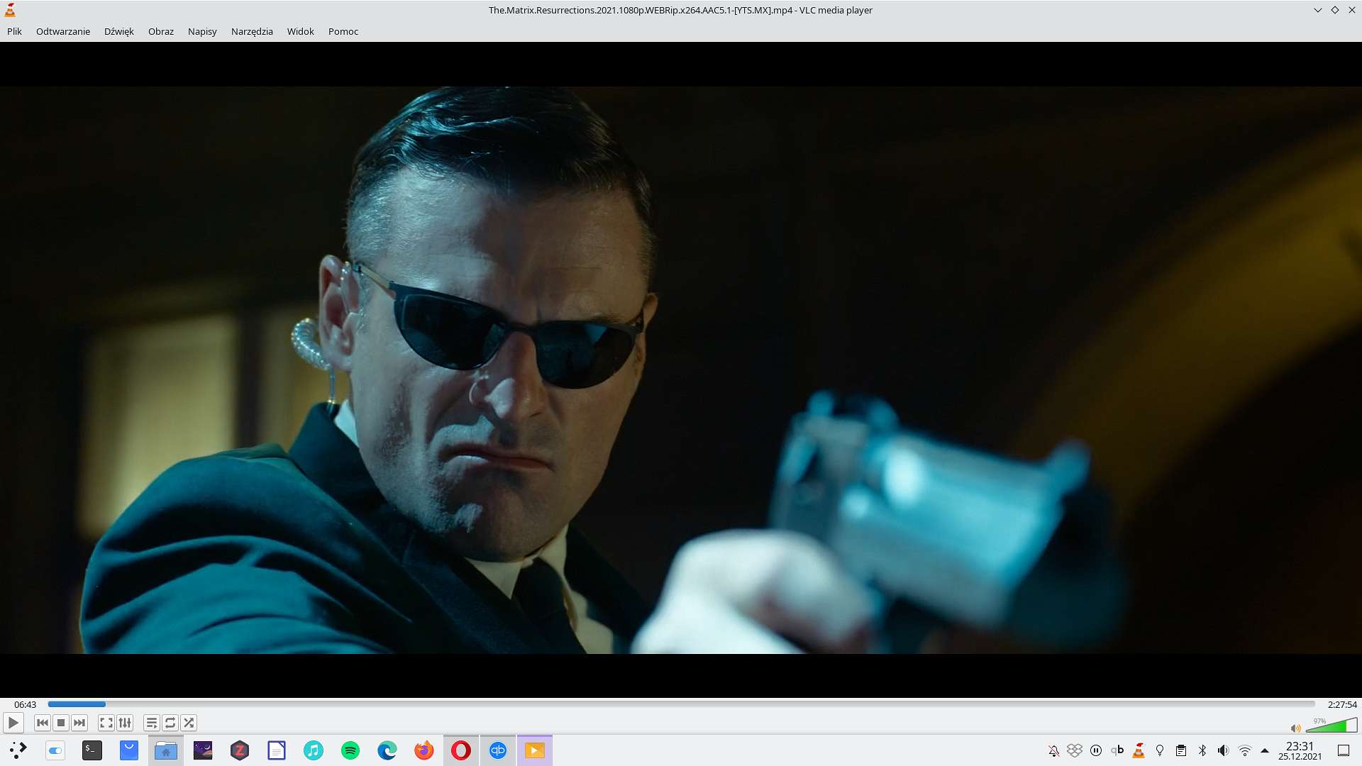Show the playlist panel
Image resolution: width=1362 pixels, height=766 pixels.
(151, 723)
